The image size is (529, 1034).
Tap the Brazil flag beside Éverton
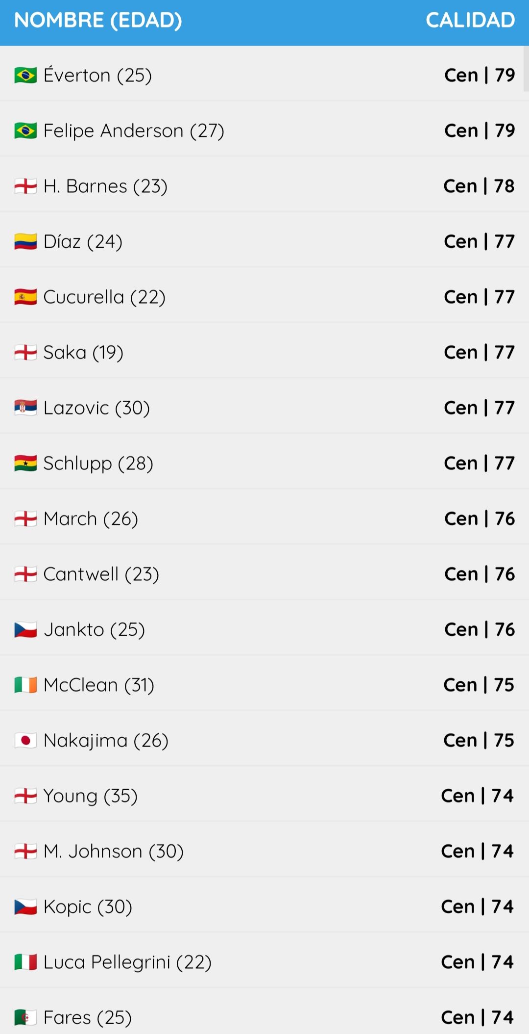[x=25, y=76]
